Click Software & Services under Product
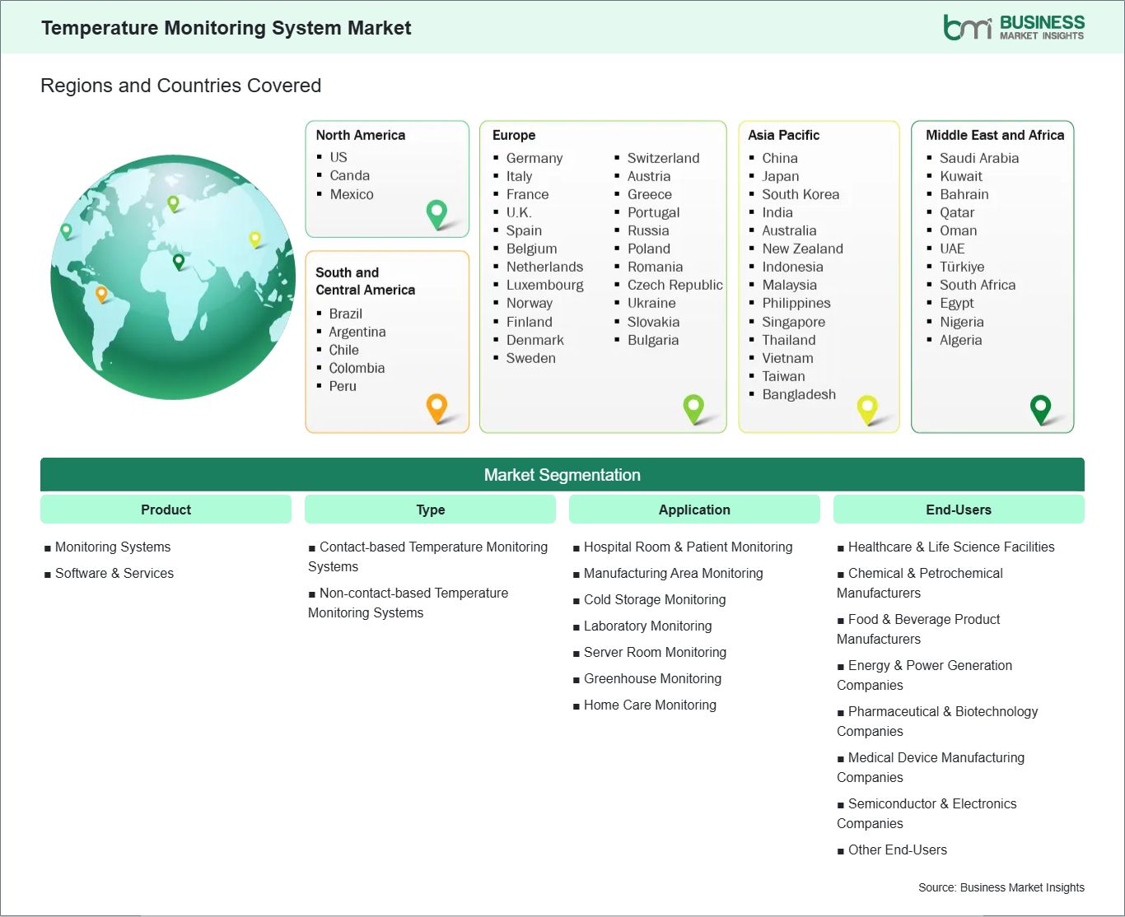Image resolution: width=1125 pixels, height=917 pixels. (x=114, y=573)
